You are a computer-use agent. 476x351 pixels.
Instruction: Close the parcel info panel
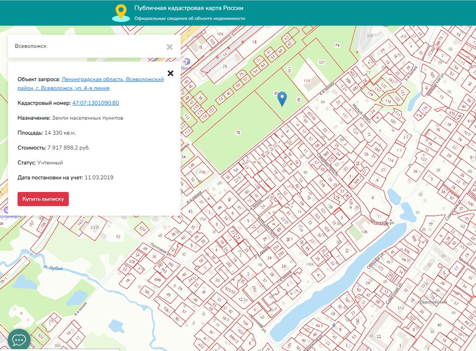[x=171, y=73]
